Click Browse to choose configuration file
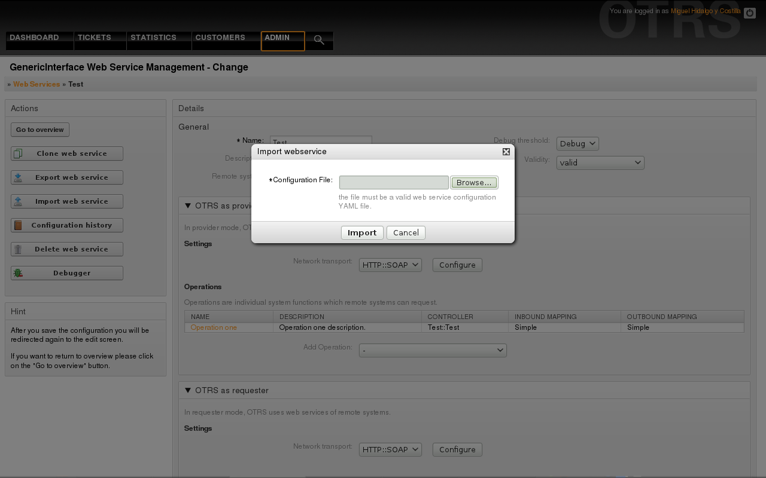 474,182
